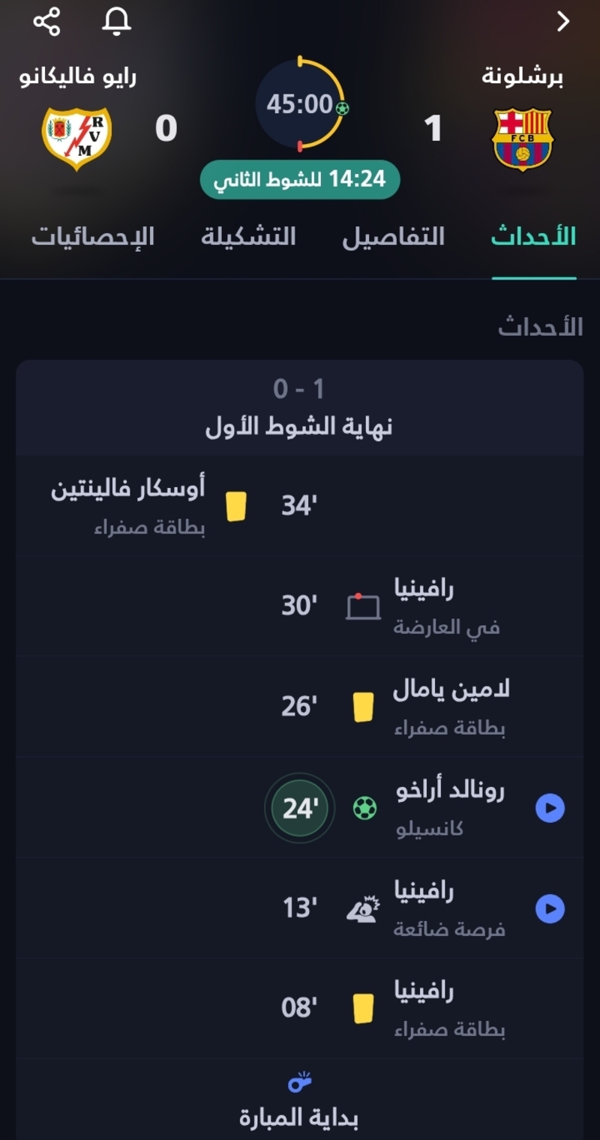
Task: Play video of Raphinha's missed chance
Action: click(x=550, y=909)
